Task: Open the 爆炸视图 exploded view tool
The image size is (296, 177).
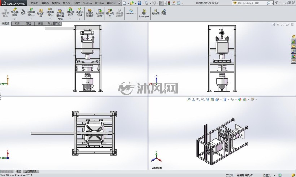Action: pos(110,13)
